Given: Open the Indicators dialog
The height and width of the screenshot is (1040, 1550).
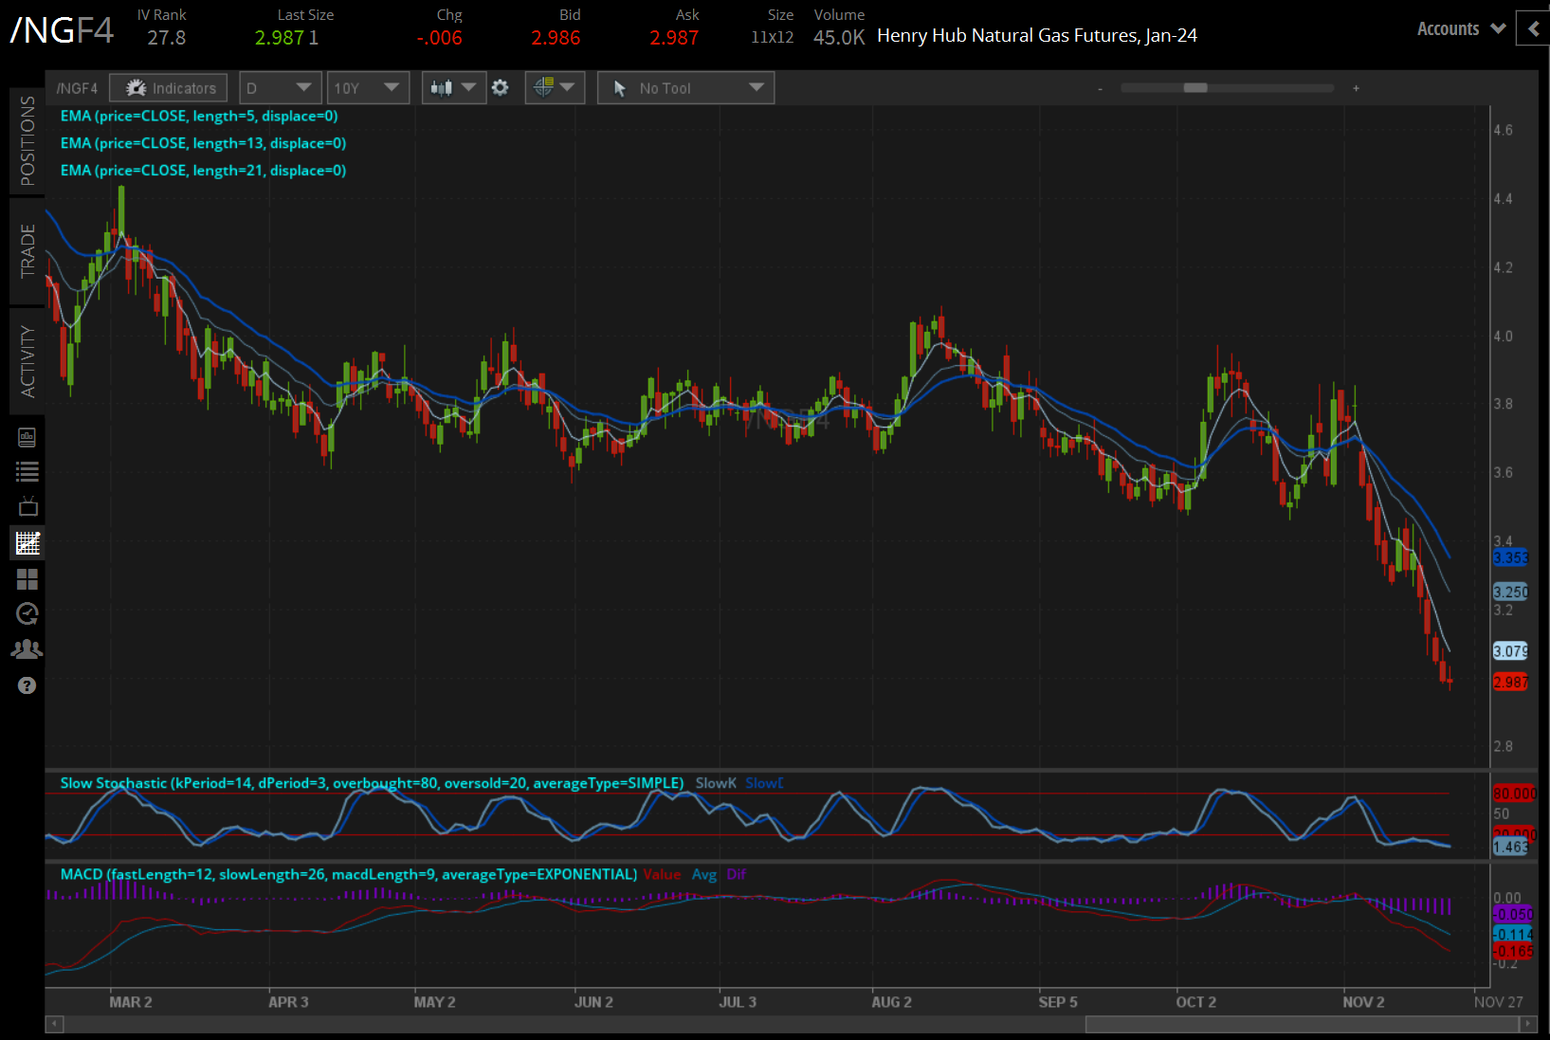Looking at the screenshot, I should 168,87.
